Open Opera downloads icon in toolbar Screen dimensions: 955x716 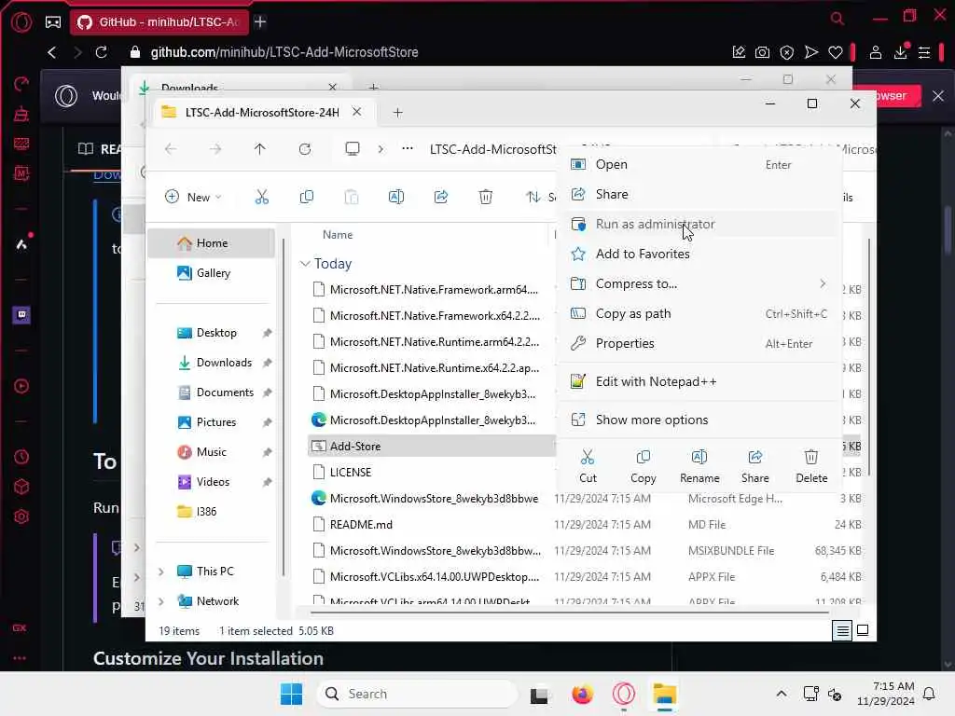coord(900,52)
